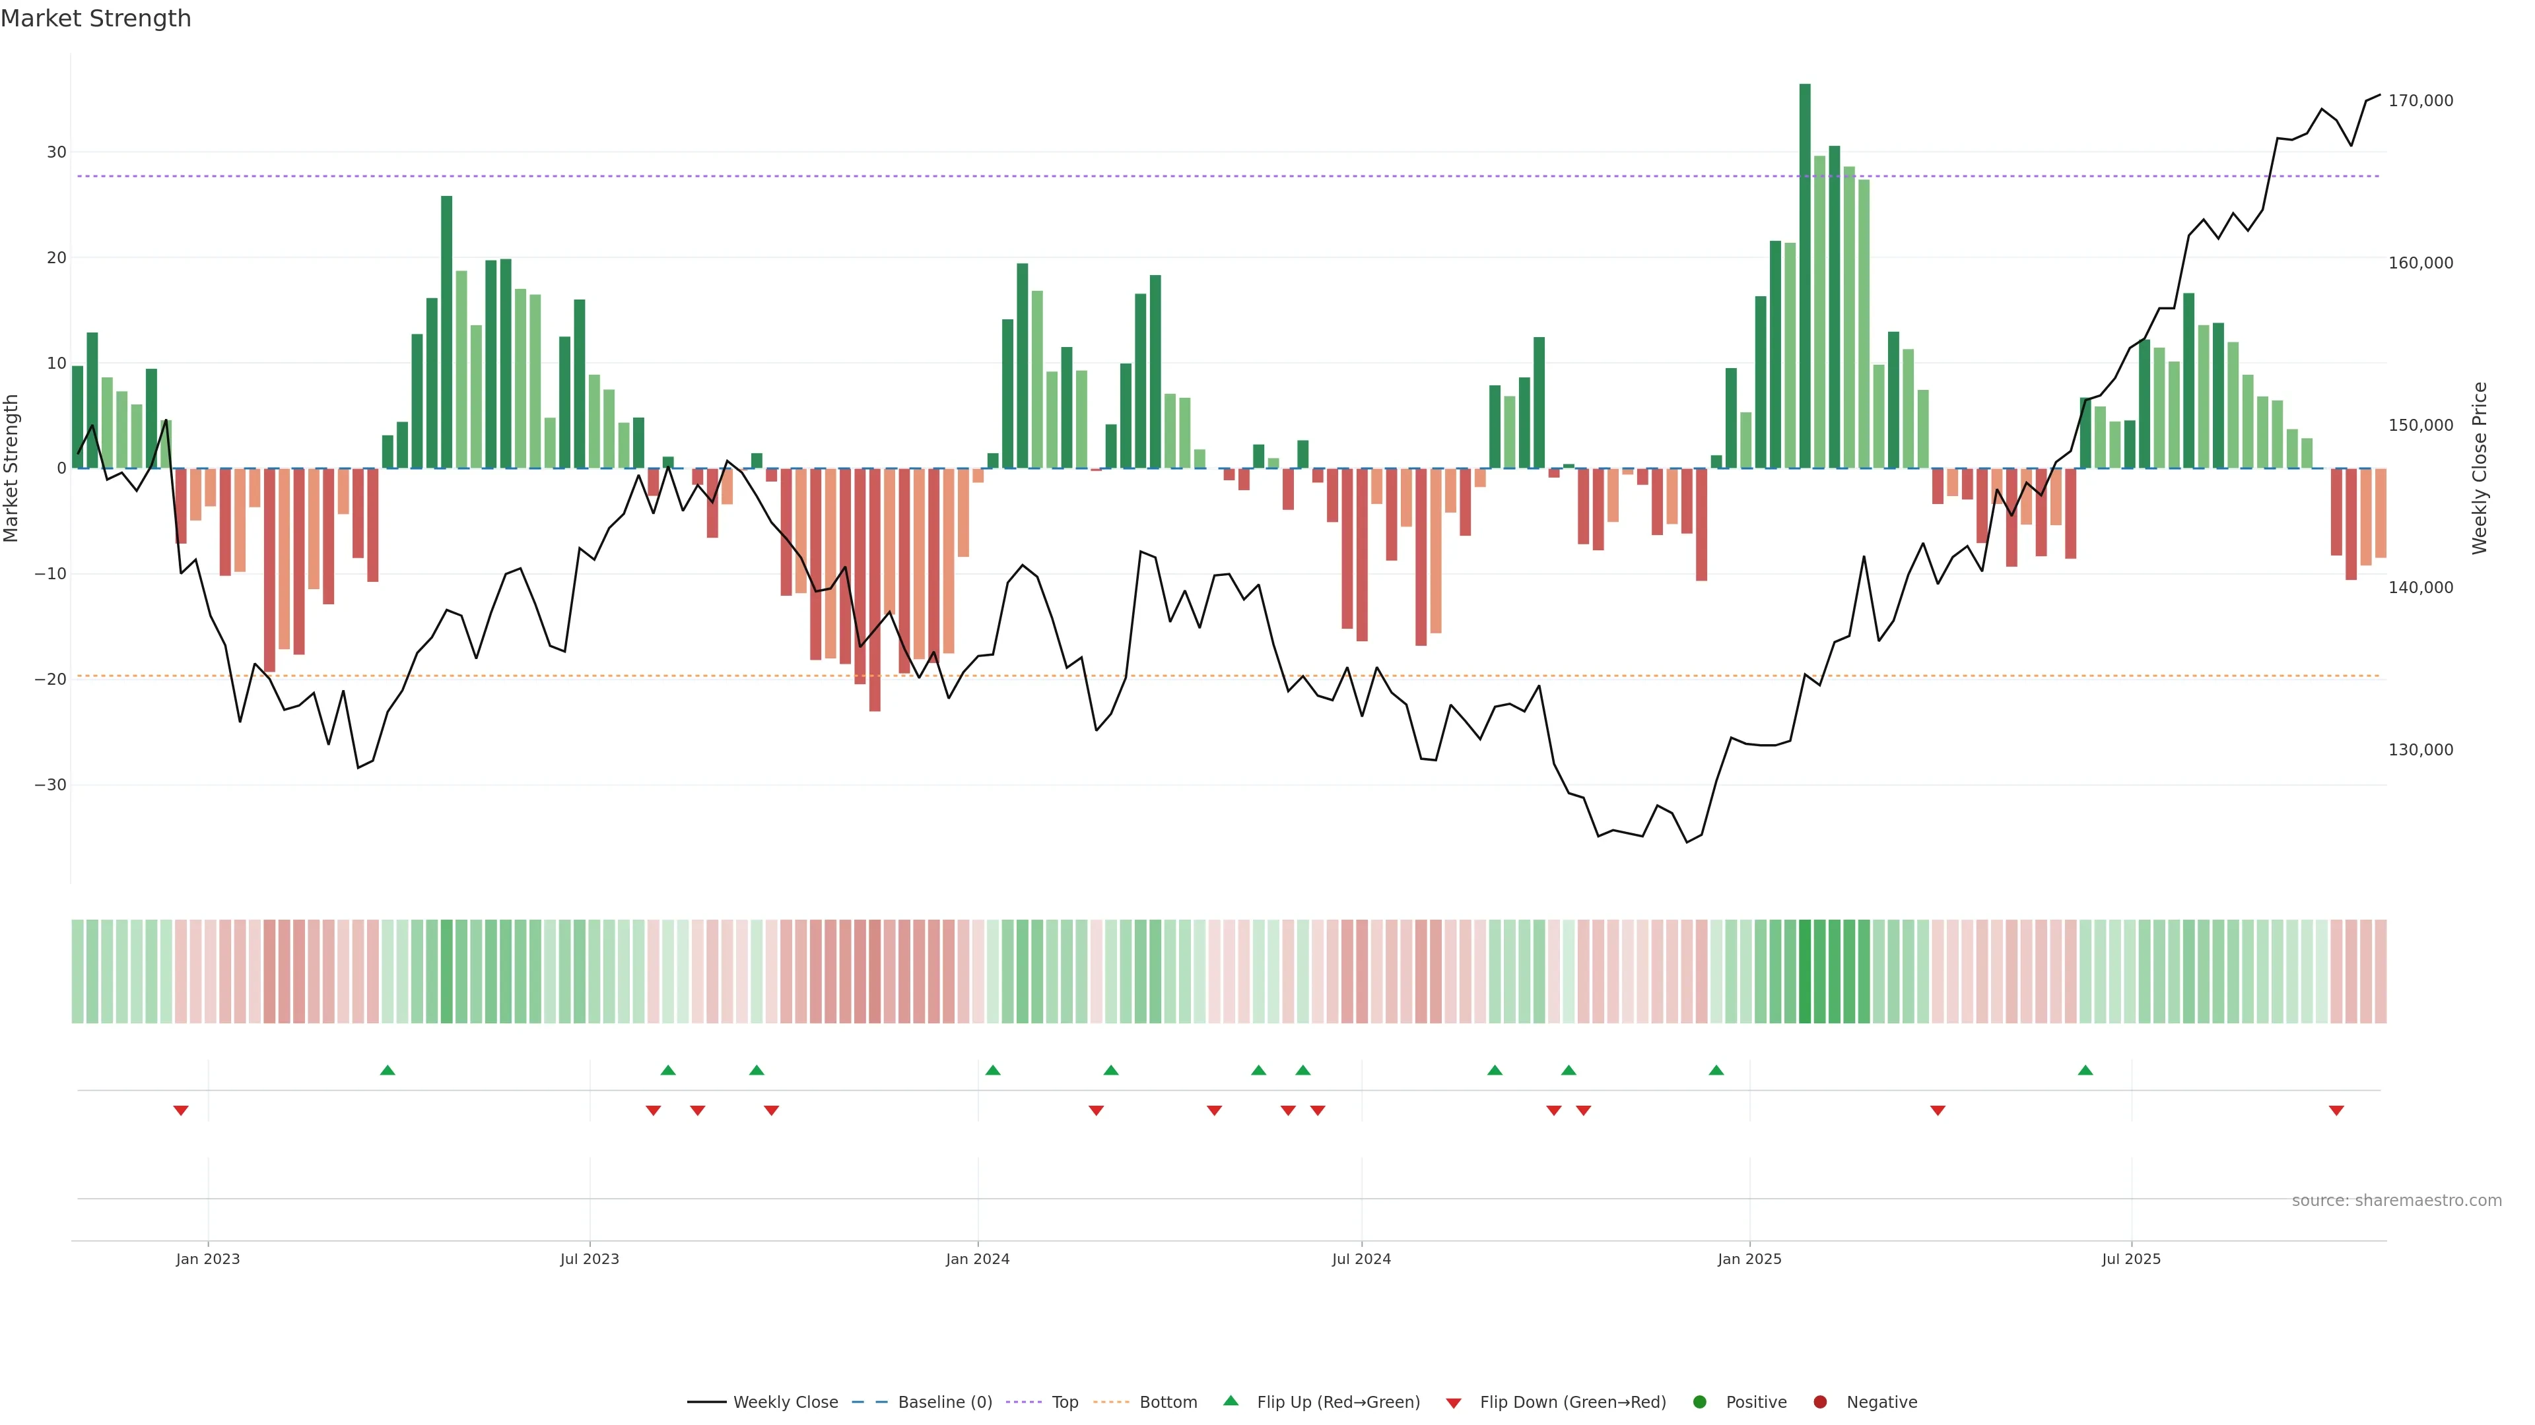
Task: Click the green Positive legend dot
Action: [1699, 1403]
